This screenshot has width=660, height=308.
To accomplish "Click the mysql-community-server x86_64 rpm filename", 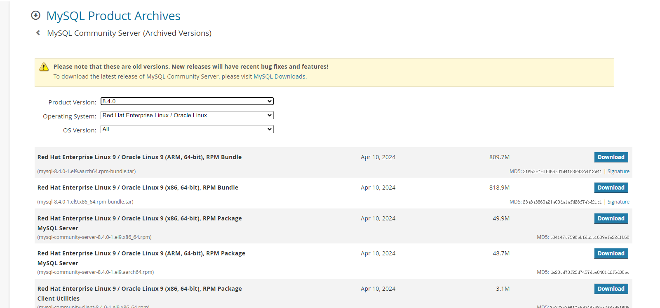I will point(94,237).
